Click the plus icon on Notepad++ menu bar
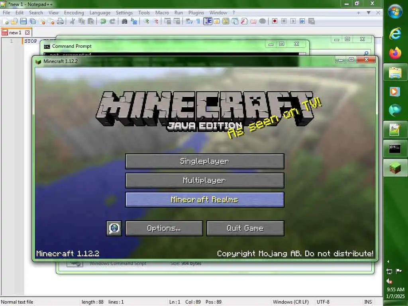This screenshot has height=306, width=408. click(359, 13)
